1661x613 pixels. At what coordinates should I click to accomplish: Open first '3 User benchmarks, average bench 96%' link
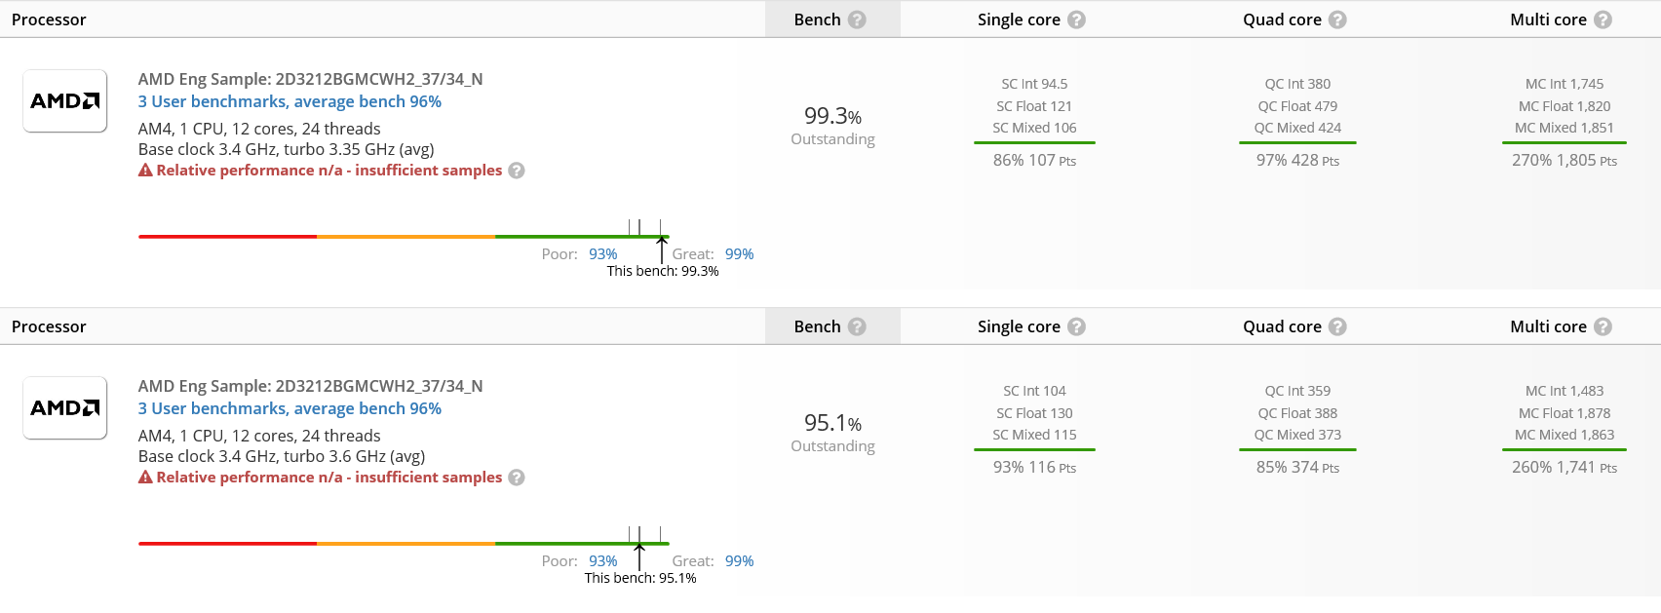290,101
